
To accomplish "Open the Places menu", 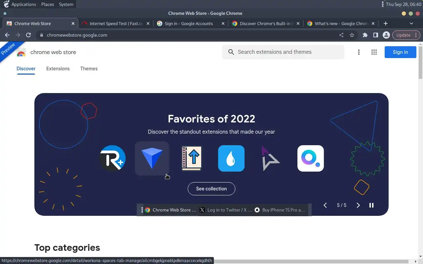I will tap(48, 4).
